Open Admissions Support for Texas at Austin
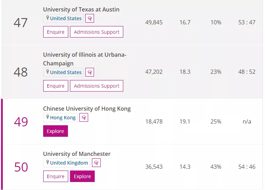265x190 pixels. point(96,32)
